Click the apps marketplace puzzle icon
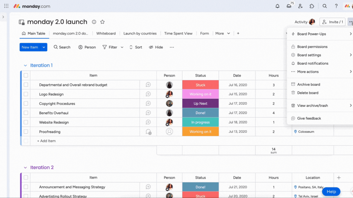The image size is (353, 198). coord(312,6)
